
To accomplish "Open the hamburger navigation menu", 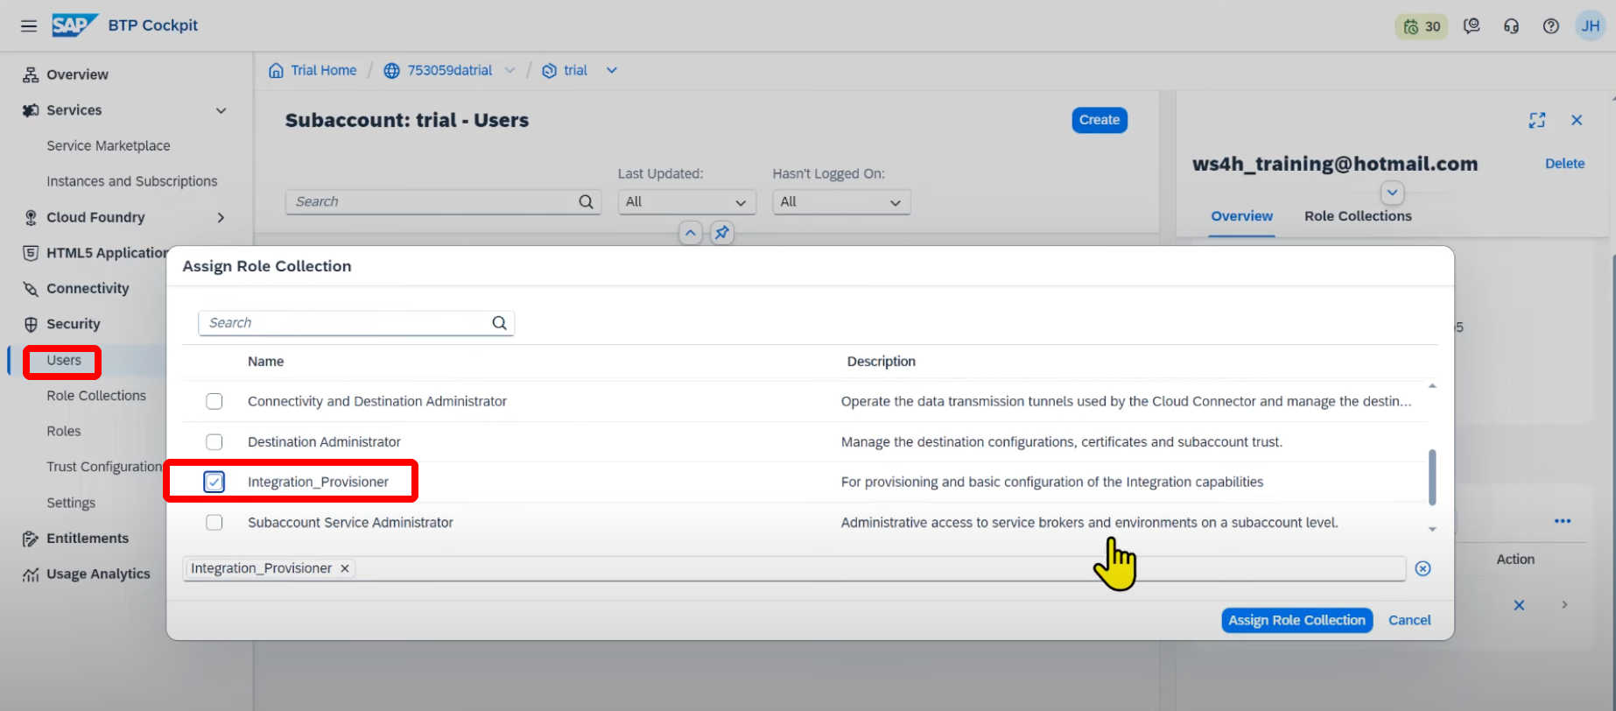I will (x=29, y=25).
